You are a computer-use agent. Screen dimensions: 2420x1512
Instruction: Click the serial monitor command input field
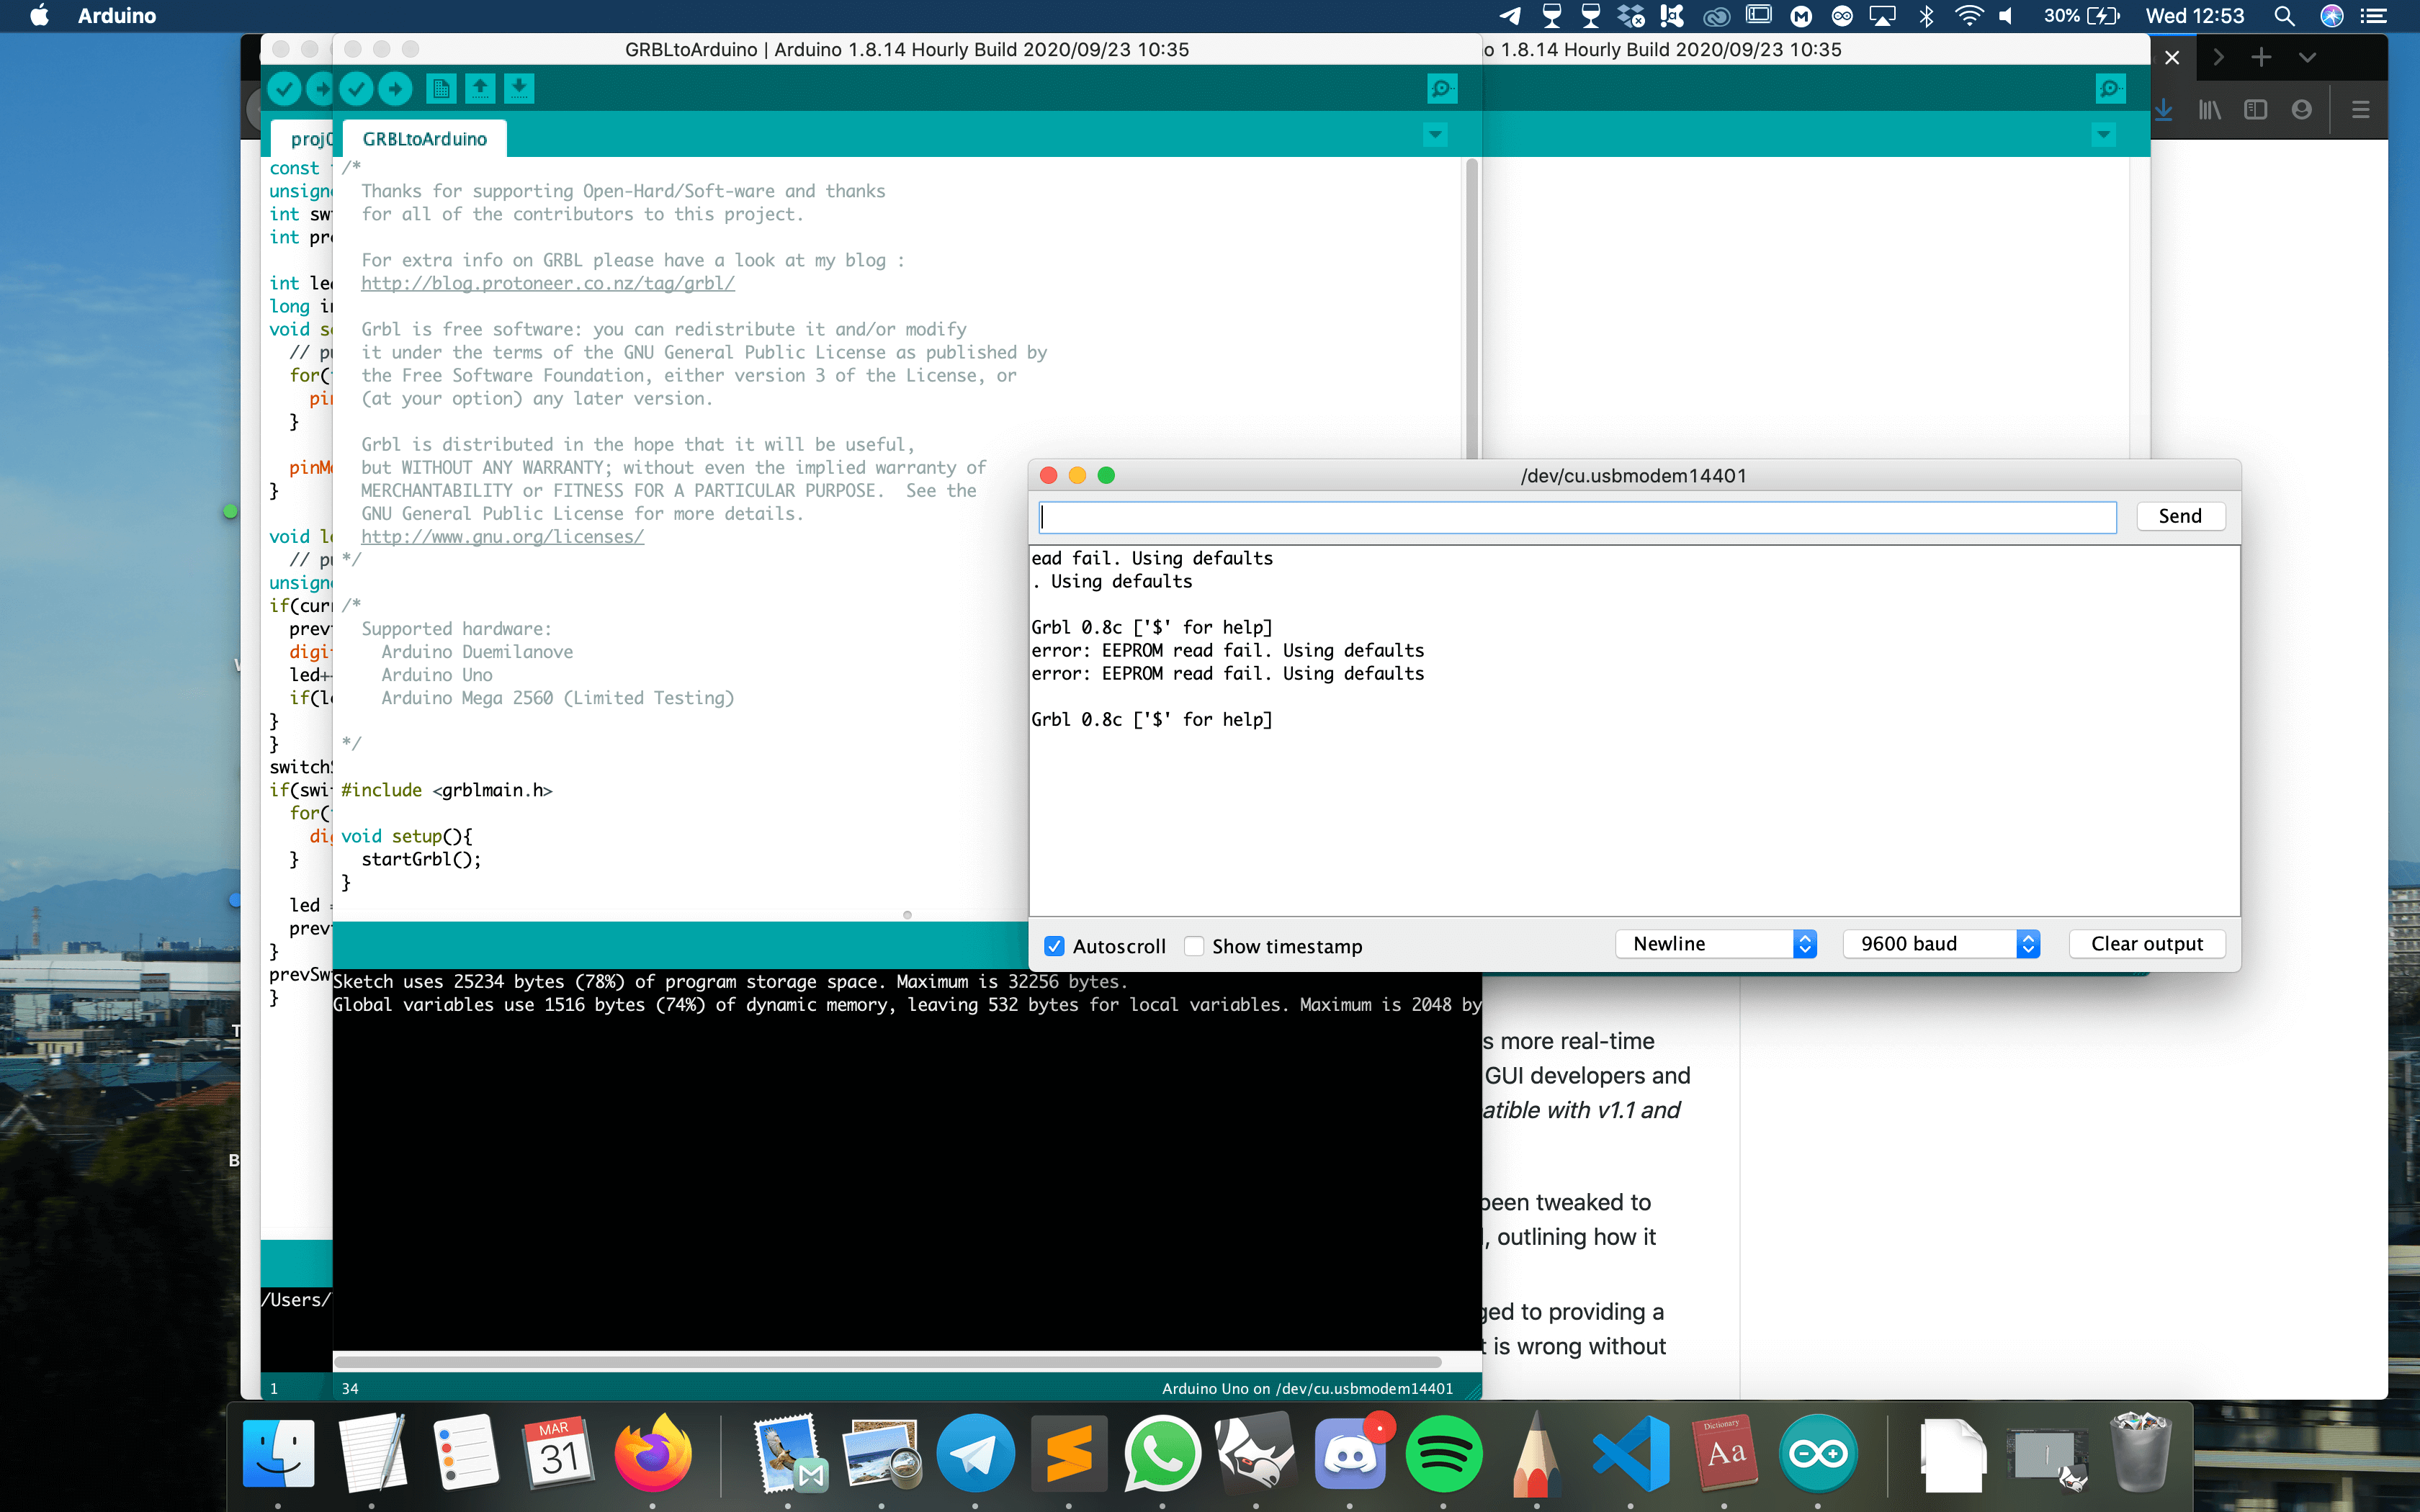point(1578,517)
